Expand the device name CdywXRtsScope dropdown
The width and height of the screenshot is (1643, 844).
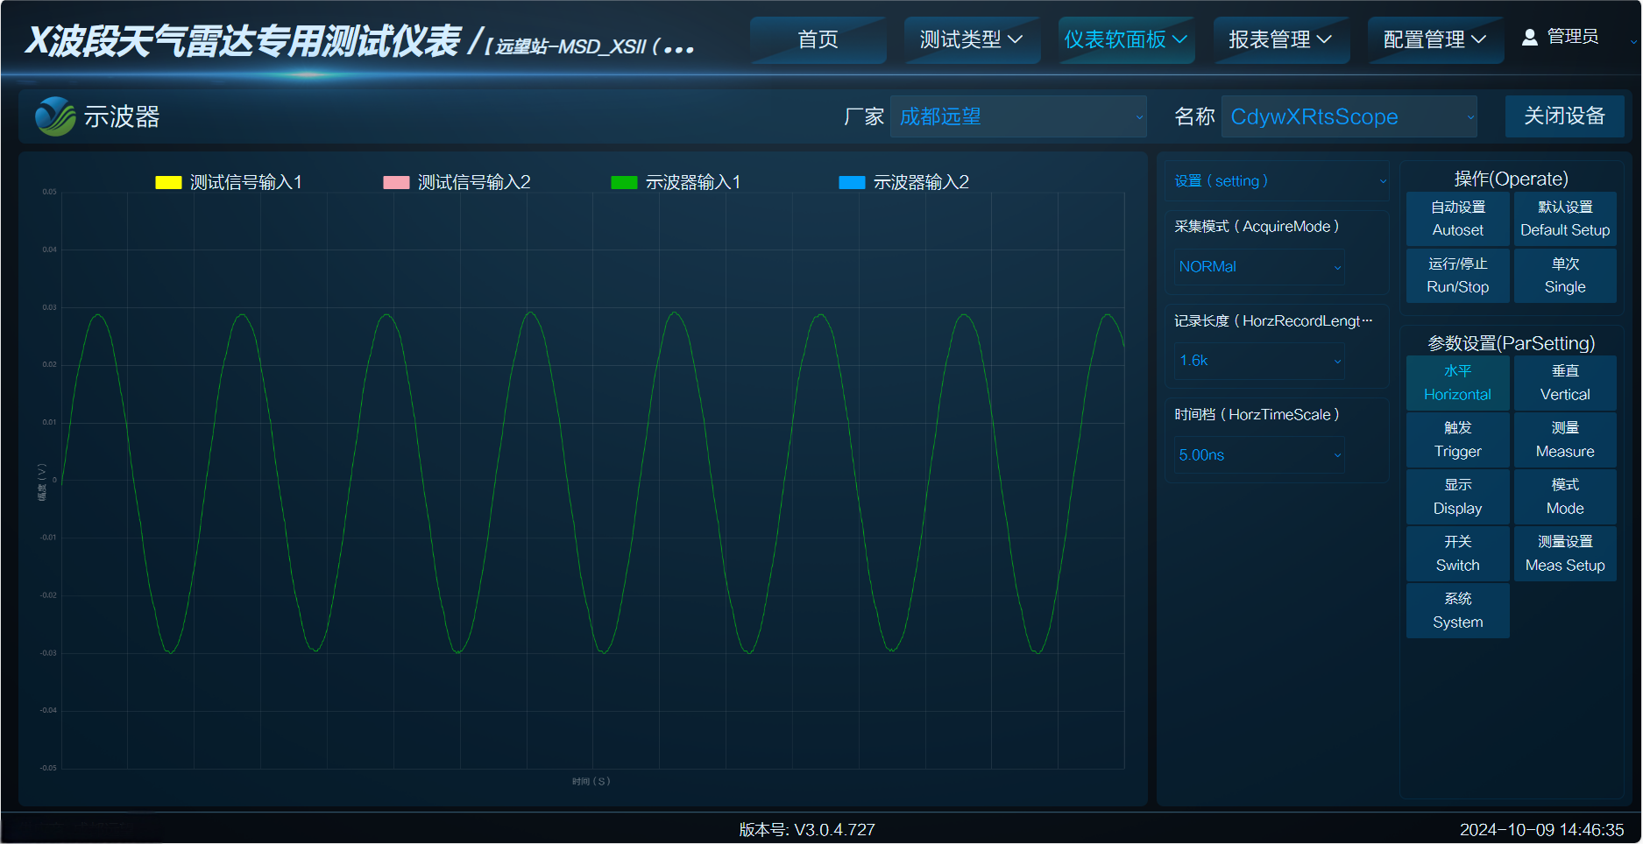pyautogui.click(x=1349, y=117)
